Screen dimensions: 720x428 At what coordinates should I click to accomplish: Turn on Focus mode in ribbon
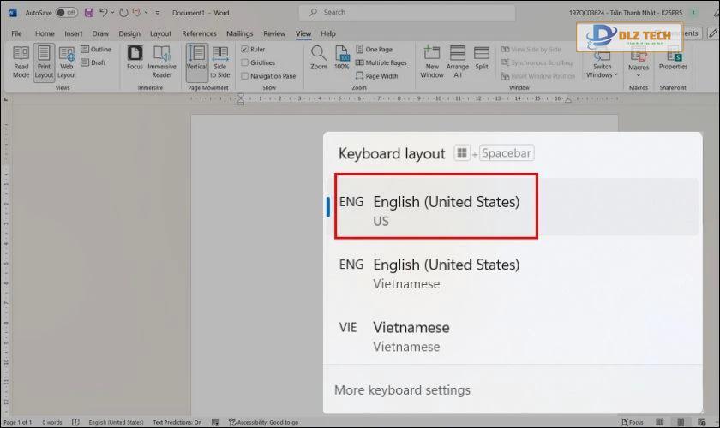click(x=135, y=58)
